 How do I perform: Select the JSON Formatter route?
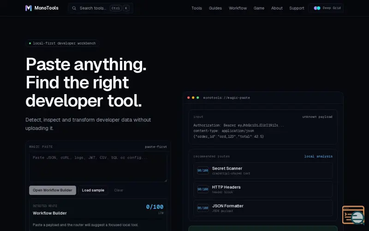(x=263, y=208)
